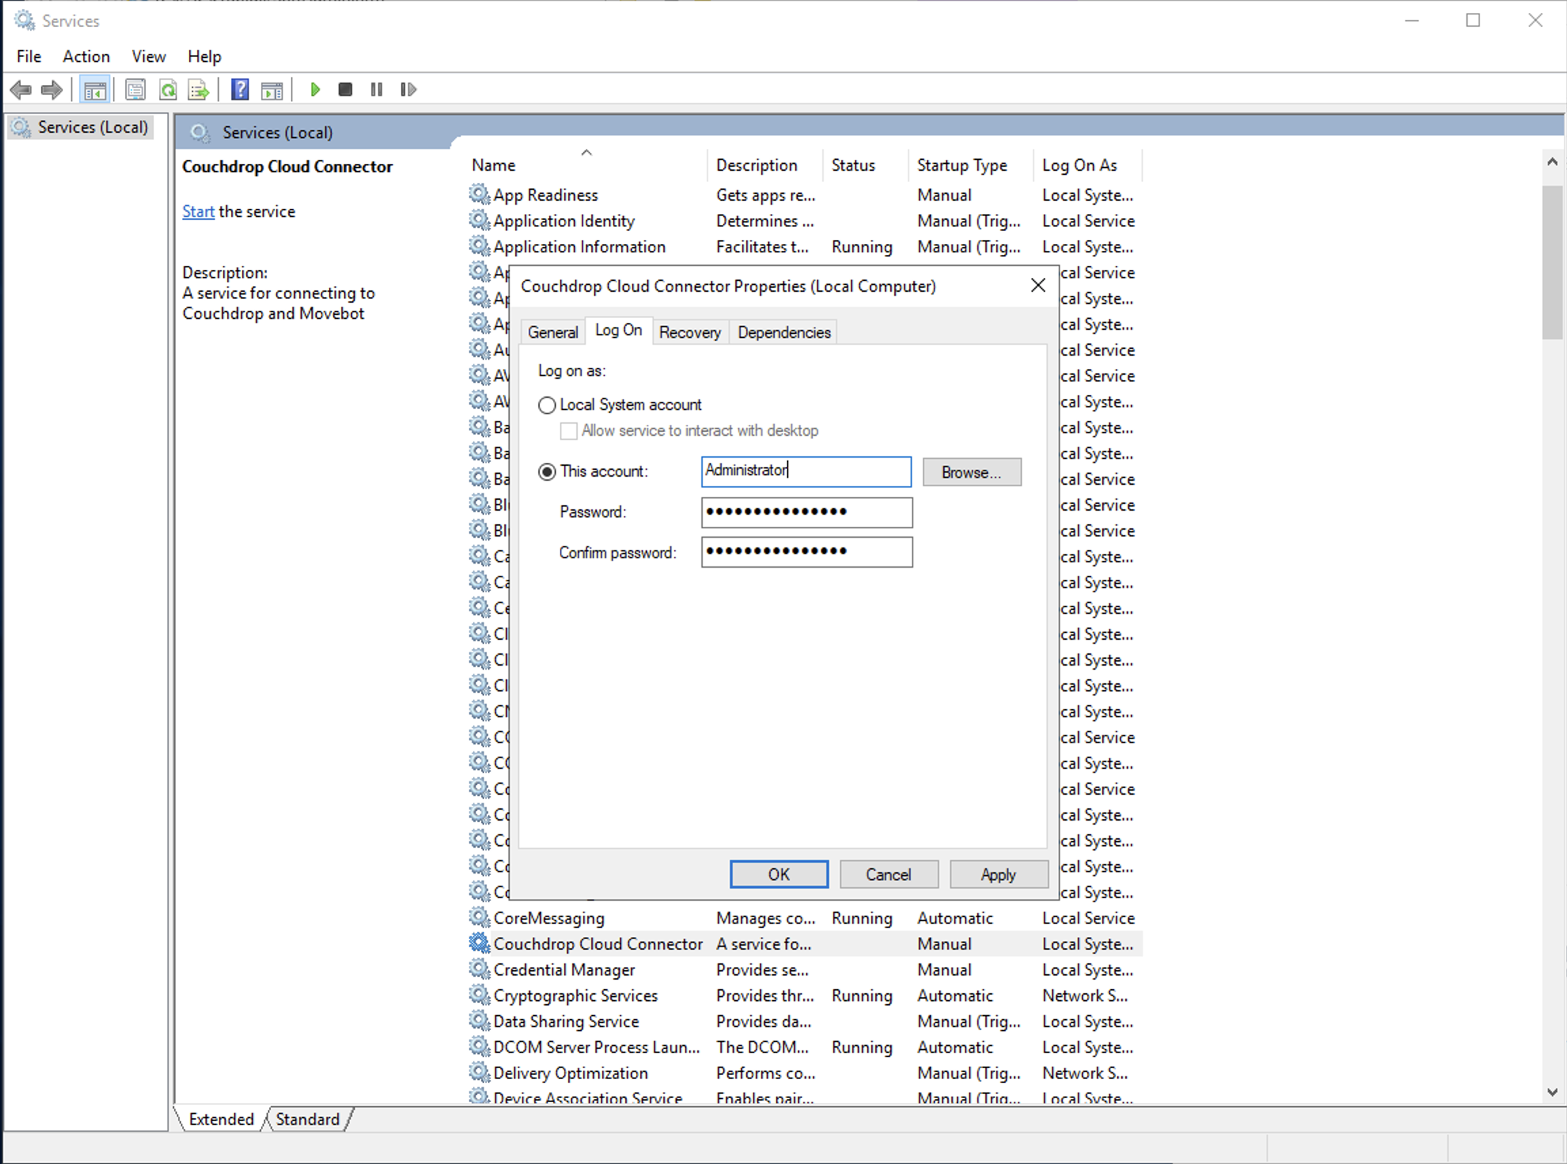The image size is (1567, 1164).
Task: Select the Local System account radio button
Action: pyautogui.click(x=546, y=405)
